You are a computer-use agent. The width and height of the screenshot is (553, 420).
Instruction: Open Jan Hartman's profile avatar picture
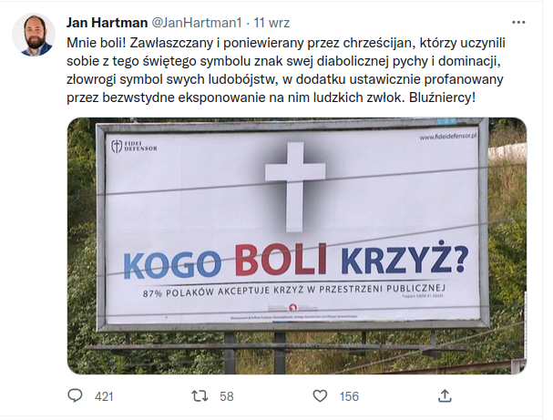coord(34,35)
